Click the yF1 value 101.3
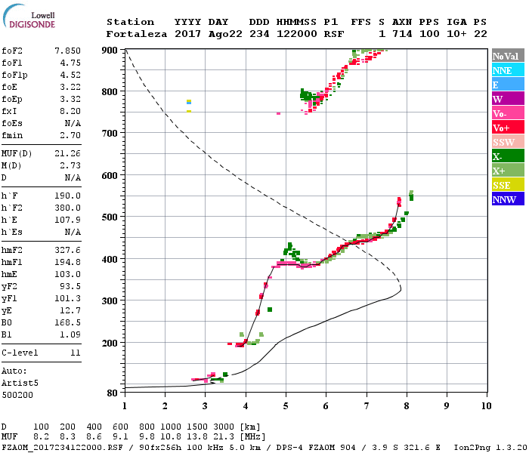Image resolution: width=529 pixels, height=453 pixels. pos(67,299)
